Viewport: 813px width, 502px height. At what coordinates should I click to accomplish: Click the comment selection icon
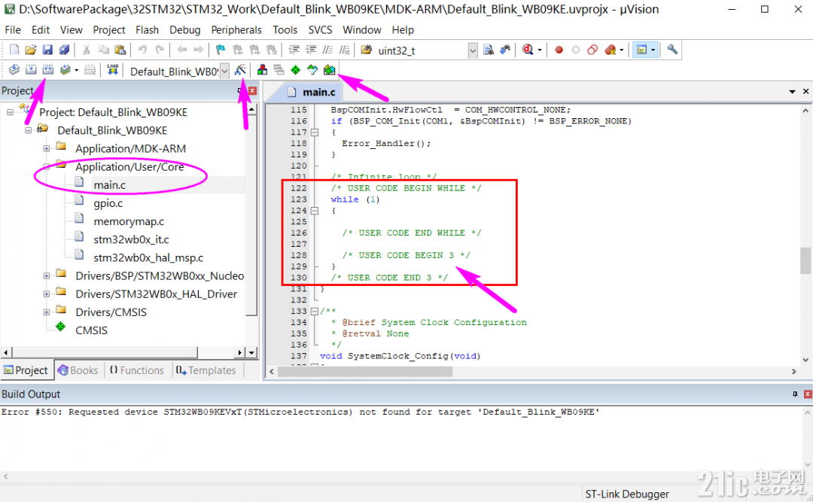click(x=327, y=50)
